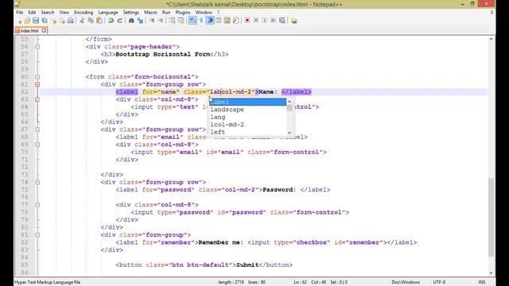Open the Plugins menu
The image size is (509, 286).
coord(183,13)
